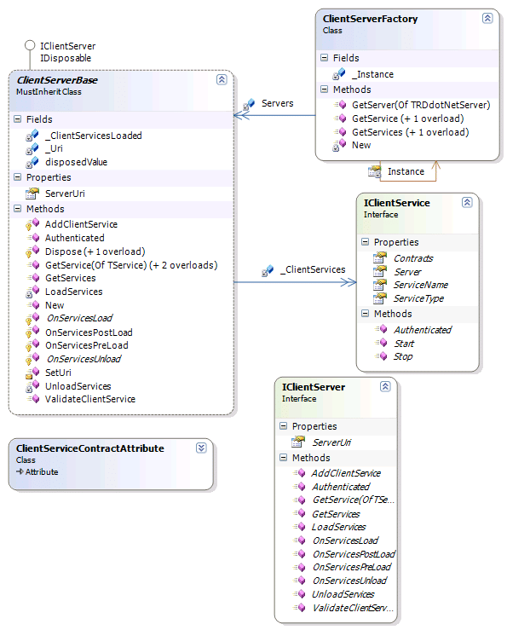Click the ValidateClientServ... method icon in IClientServer

pos(300,608)
